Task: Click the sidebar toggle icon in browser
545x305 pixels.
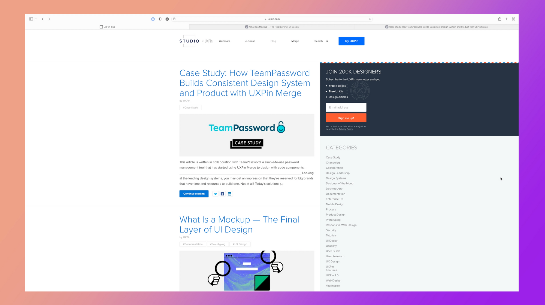Action: point(31,19)
